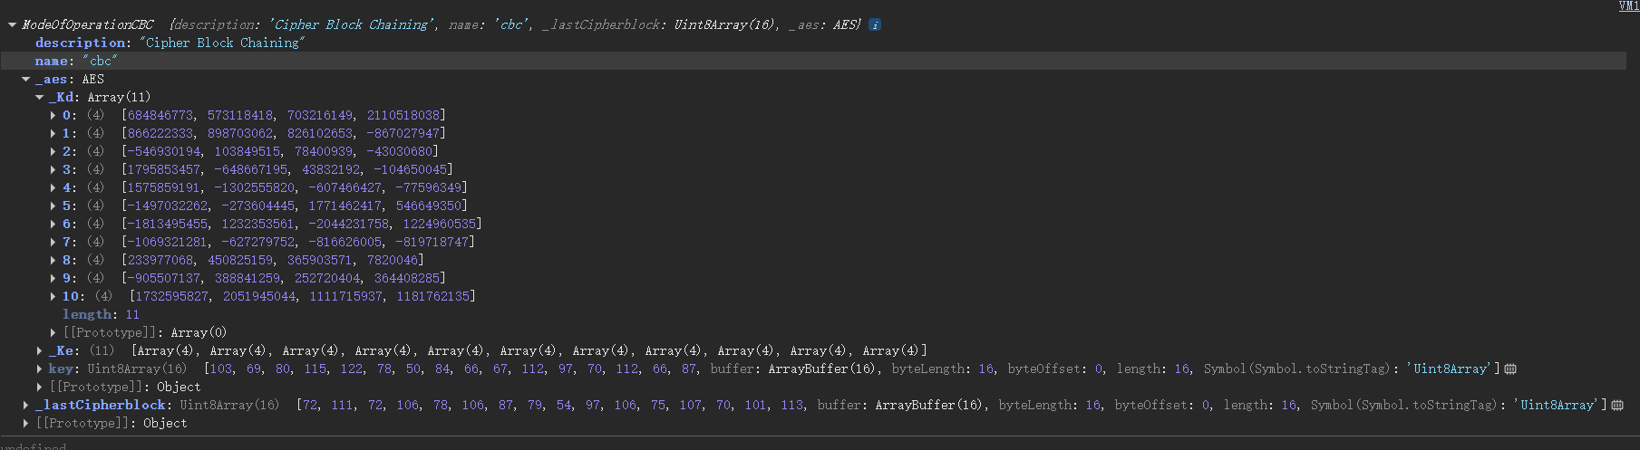This screenshot has height=450, width=1640.
Task: Click value -867027947 in row 1
Action: click(x=404, y=133)
